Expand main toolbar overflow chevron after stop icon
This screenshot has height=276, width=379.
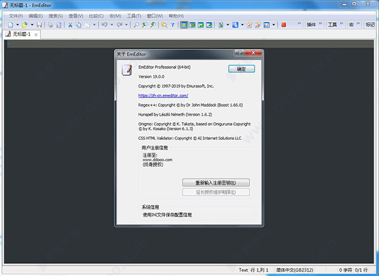click(x=299, y=23)
